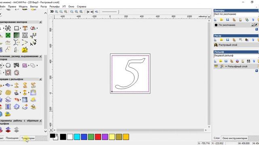The height and width of the screenshot is (145, 259).
Task: Open the Рельефы menu
Action: (x=55, y=6)
